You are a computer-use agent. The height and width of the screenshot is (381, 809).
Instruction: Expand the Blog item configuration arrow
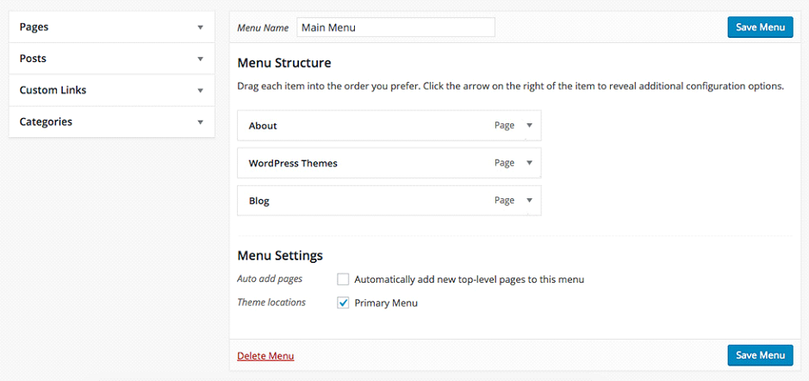point(529,200)
